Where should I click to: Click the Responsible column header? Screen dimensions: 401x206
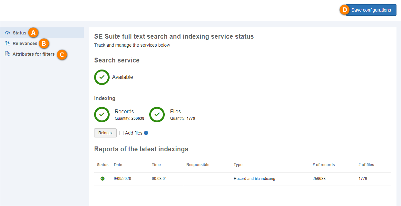pos(198,165)
